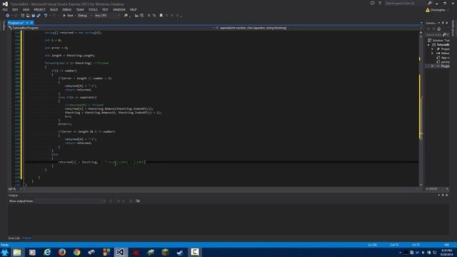Screen dimensions: 457x257
Task: Click in the Quick Launch search box
Action: click(406, 3)
